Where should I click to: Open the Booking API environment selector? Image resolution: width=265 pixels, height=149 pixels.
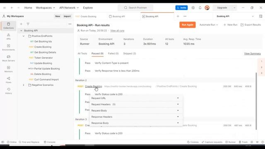tap(235, 16)
